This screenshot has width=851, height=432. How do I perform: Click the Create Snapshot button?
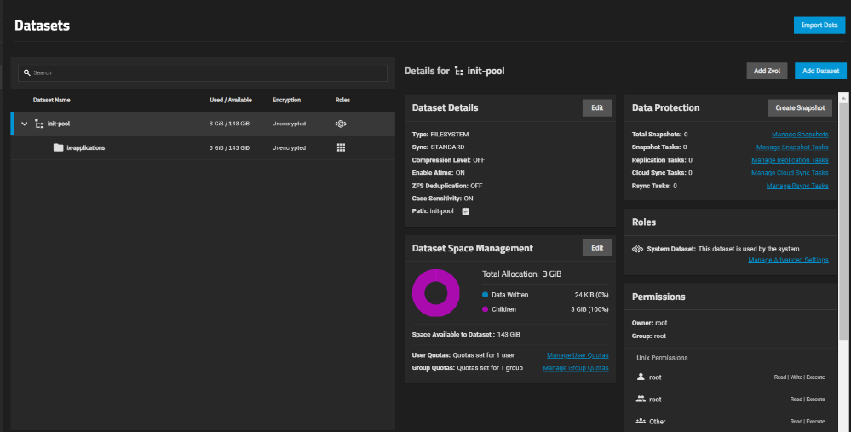pyautogui.click(x=800, y=107)
